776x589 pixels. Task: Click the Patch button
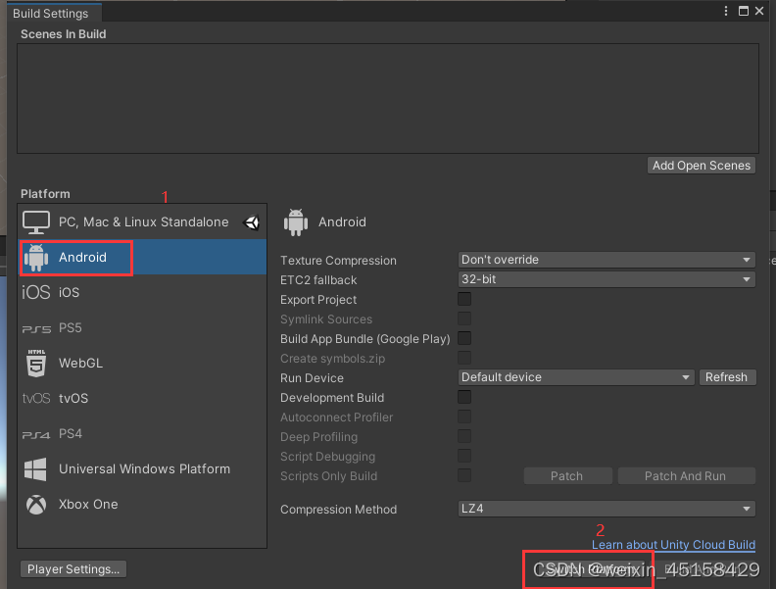(567, 476)
